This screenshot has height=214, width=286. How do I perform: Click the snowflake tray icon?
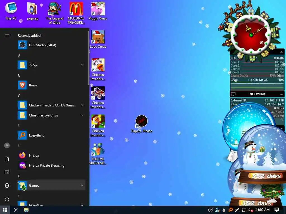(237, 210)
